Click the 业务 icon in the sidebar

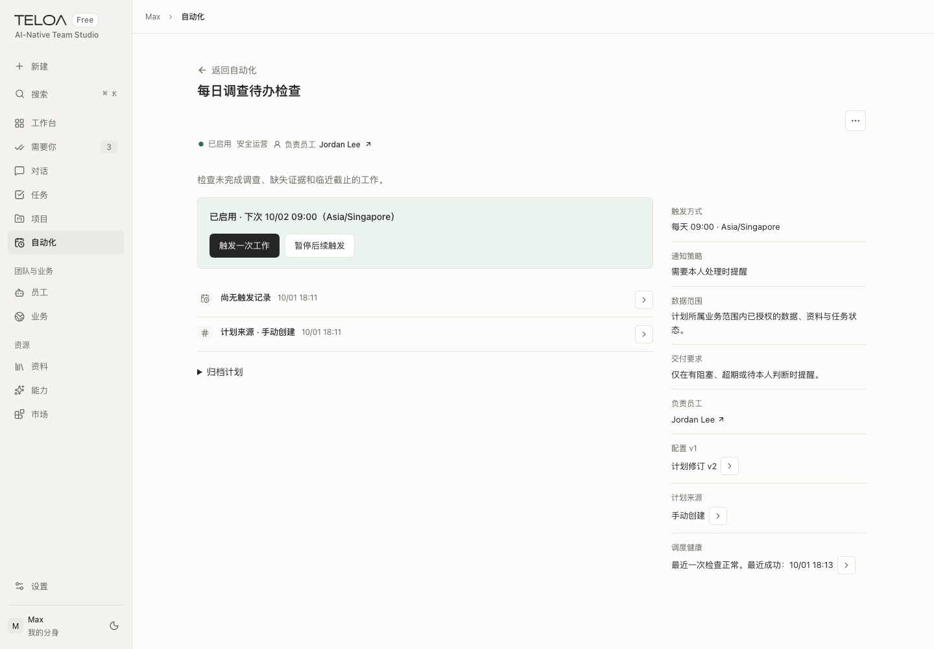tap(19, 317)
